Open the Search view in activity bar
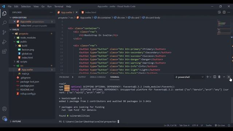Screen dimensions: 233x131 (x=4, y=23)
